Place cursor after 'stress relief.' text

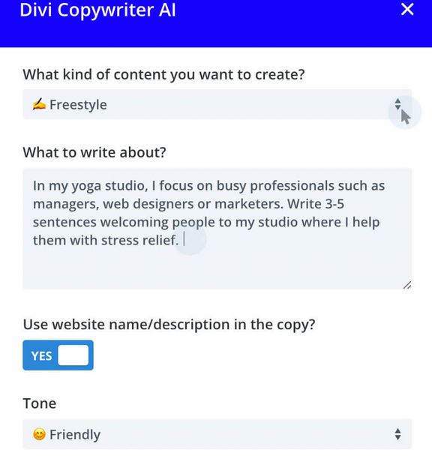coord(184,240)
